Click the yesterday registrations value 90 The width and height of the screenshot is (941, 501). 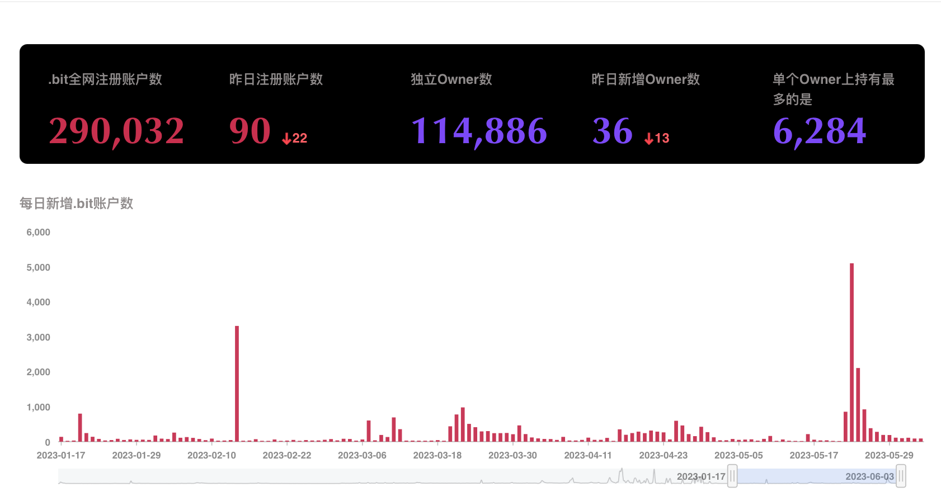[250, 131]
